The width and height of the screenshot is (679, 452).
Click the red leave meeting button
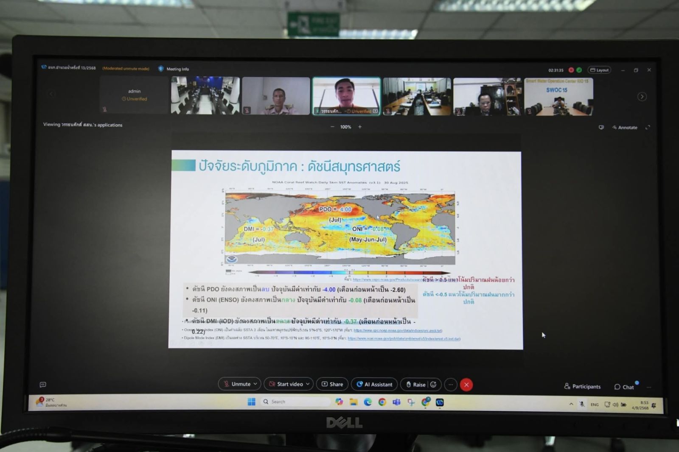[x=466, y=385]
